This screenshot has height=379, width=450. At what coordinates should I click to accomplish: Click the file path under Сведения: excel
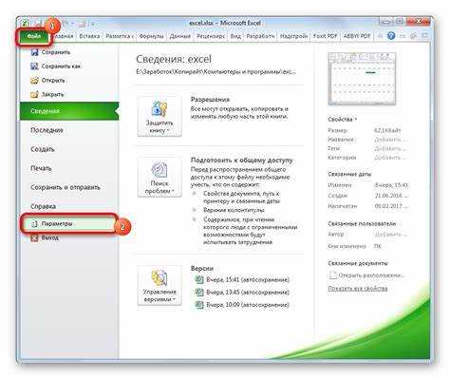pyautogui.click(x=216, y=72)
